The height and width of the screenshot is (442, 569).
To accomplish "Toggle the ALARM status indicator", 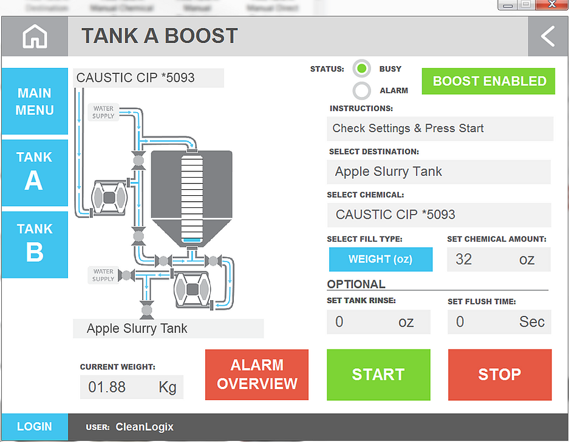I will (x=361, y=90).
